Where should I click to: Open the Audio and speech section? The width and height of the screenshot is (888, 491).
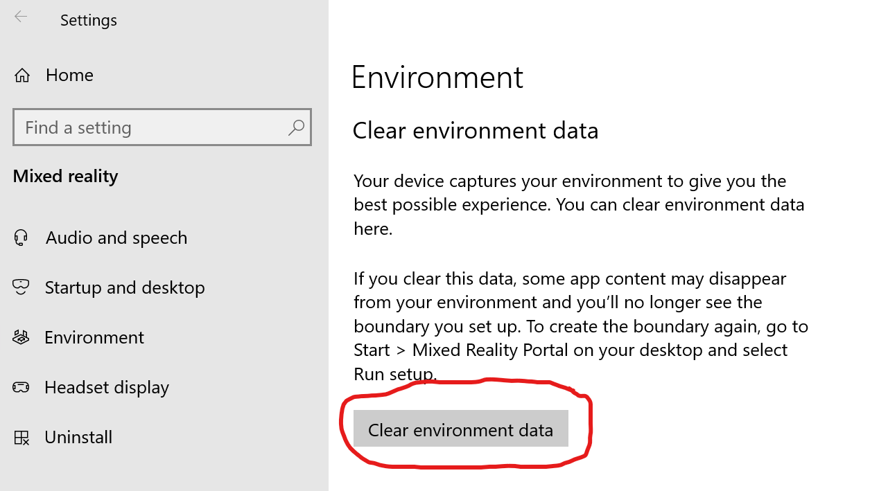click(x=116, y=238)
